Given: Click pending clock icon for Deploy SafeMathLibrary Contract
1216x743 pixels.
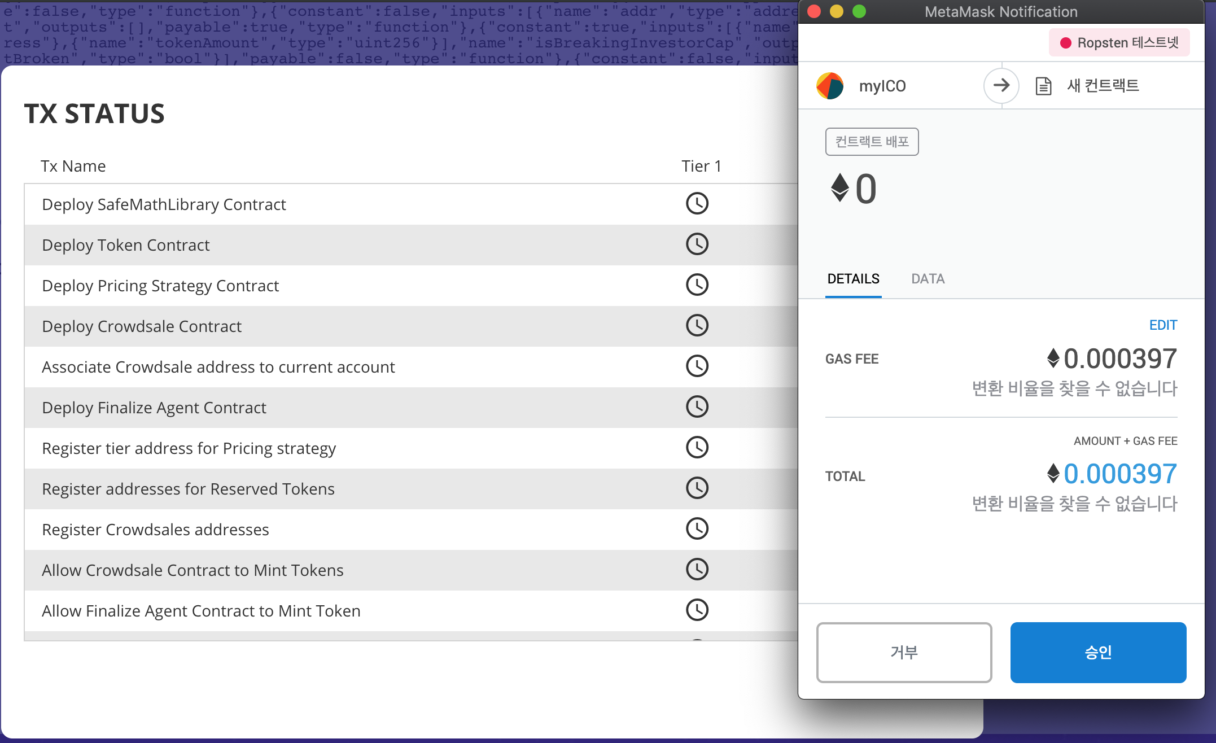Looking at the screenshot, I should tap(697, 204).
